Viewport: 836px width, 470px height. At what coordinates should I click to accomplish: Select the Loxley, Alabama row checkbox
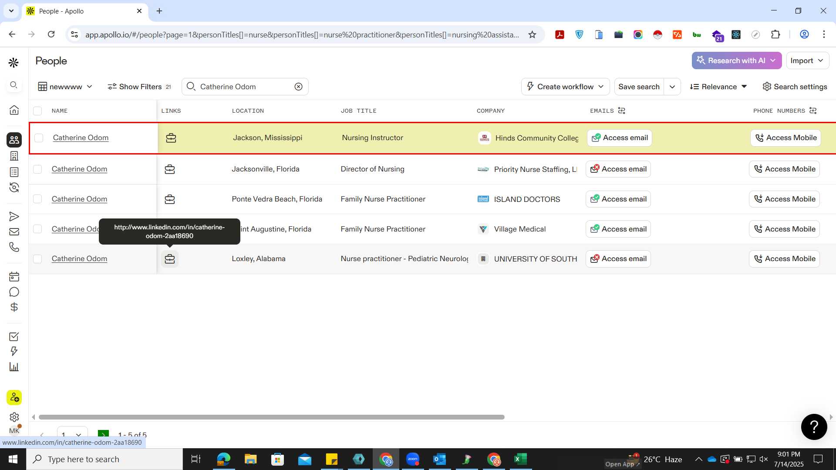[x=37, y=259]
